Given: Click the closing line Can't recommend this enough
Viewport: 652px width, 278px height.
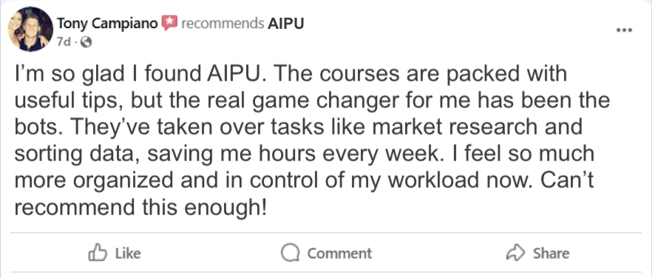Looking at the screenshot, I should (139, 207).
